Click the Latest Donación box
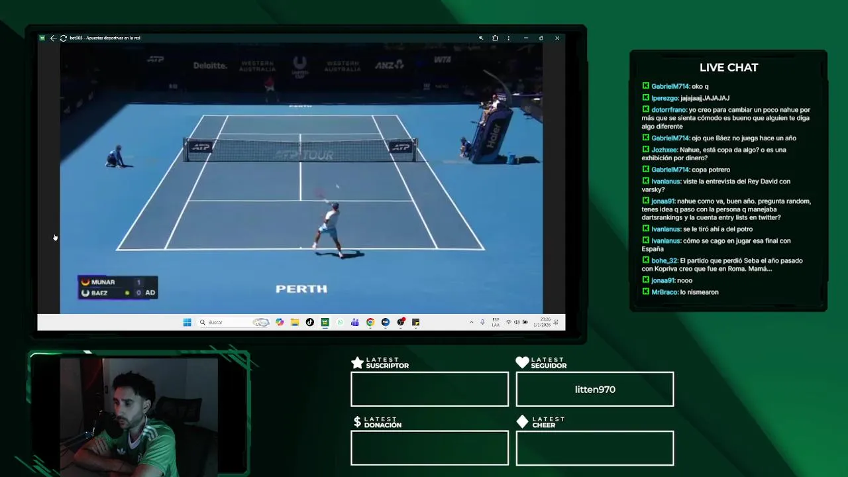The width and height of the screenshot is (848, 477). [x=429, y=448]
